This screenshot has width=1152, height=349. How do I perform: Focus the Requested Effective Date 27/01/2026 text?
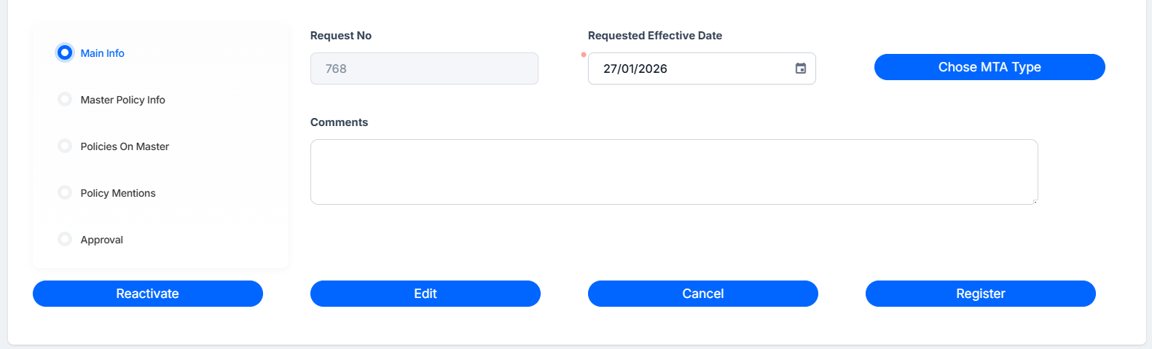[x=635, y=68]
